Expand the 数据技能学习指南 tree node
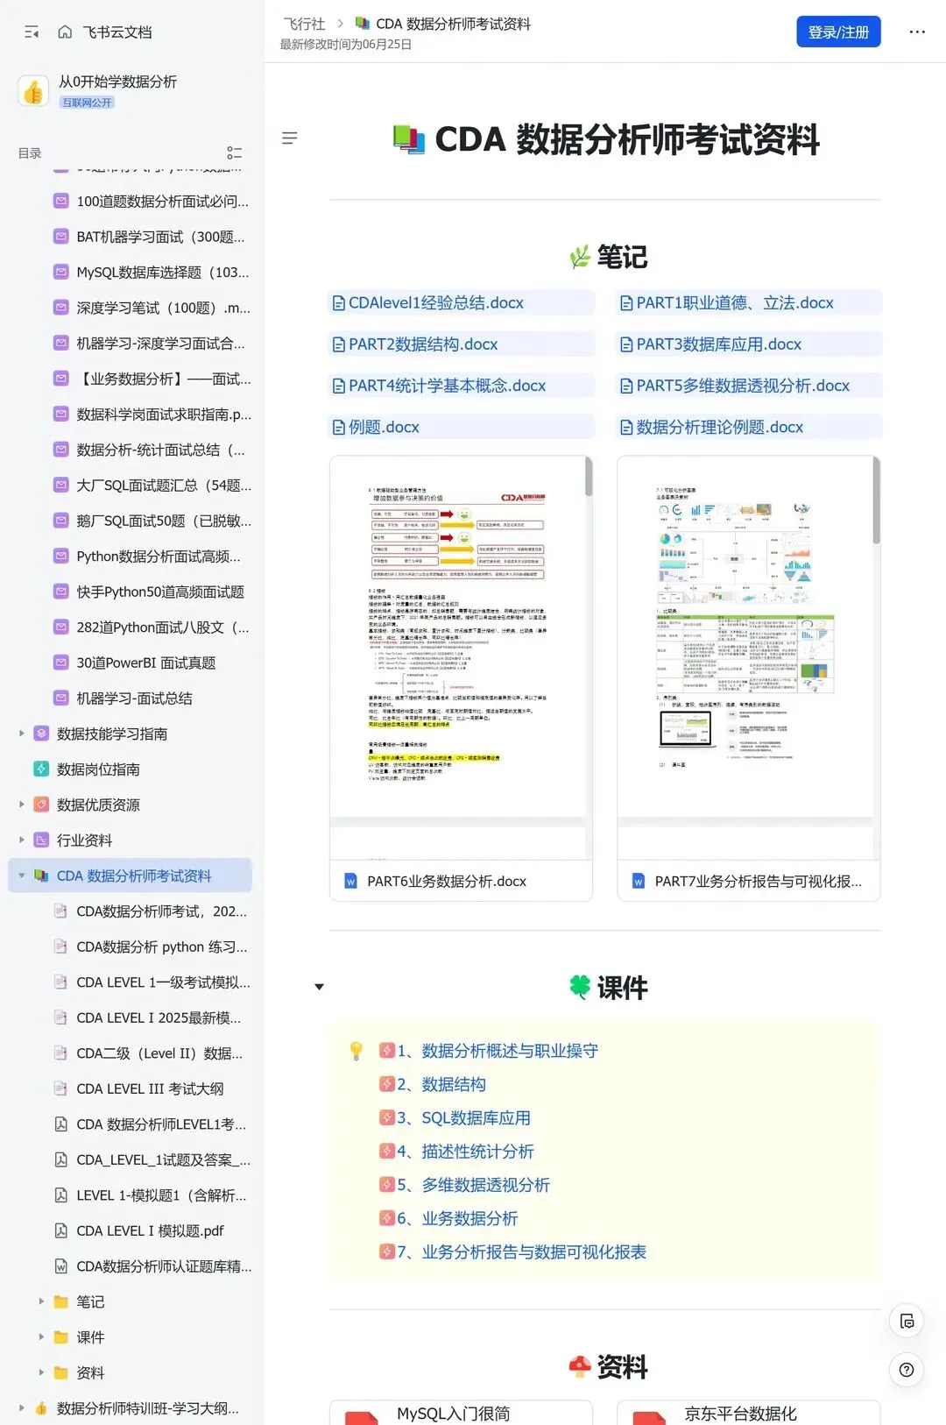Image resolution: width=946 pixels, height=1425 pixels. pyautogui.click(x=22, y=734)
